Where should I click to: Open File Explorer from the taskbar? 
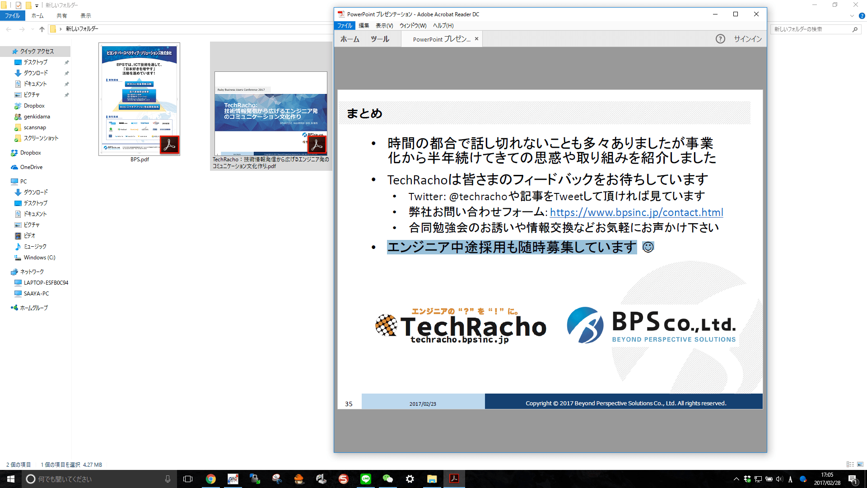pyautogui.click(x=432, y=479)
